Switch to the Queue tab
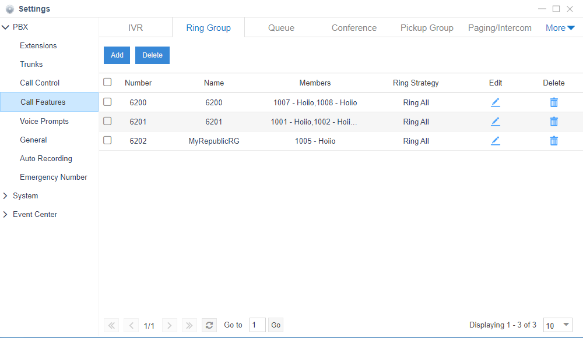The image size is (583, 338). click(x=281, y=28)
